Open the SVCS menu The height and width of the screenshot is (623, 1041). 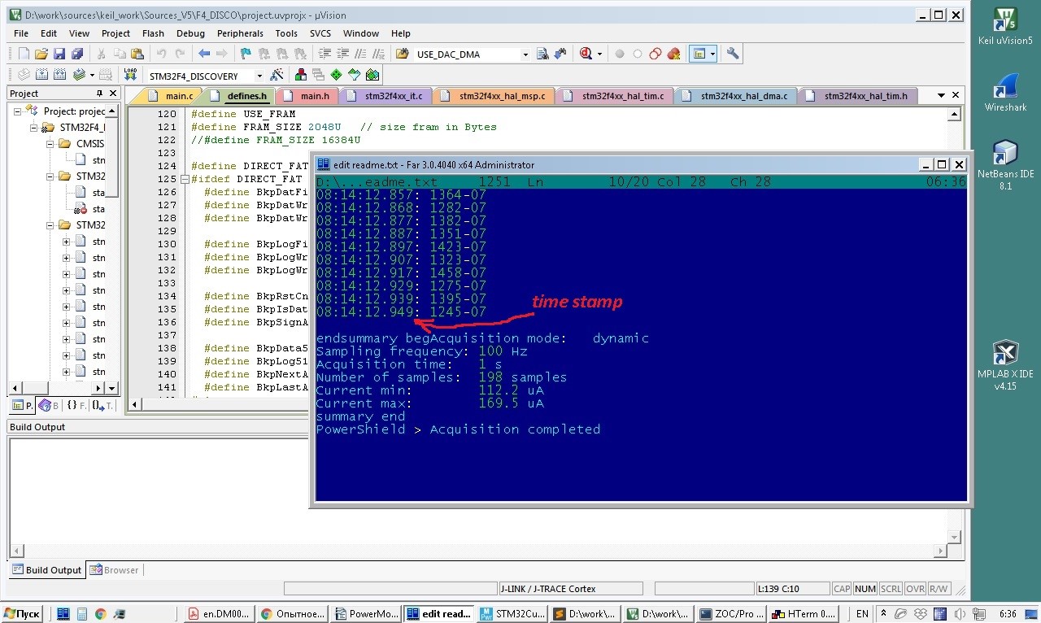click(x=320, y=33)
